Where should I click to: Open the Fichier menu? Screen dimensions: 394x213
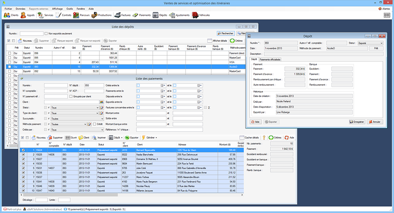pyautogui.click(x=8, y=9)
